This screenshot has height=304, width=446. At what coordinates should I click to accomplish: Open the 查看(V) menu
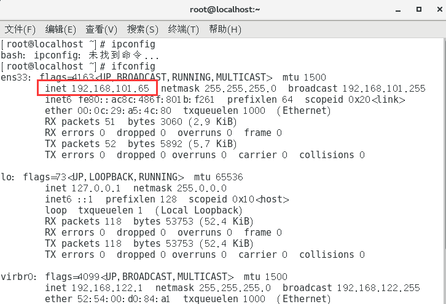tap(101, 30)
